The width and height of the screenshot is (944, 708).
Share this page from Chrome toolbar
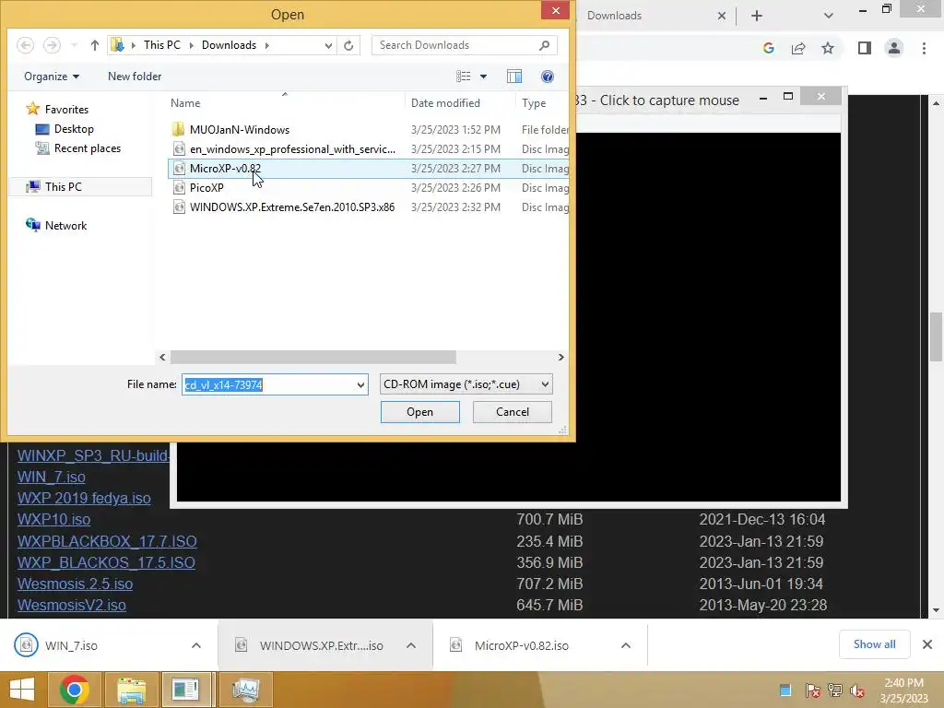pyautogui.click(x=798, y=48)
